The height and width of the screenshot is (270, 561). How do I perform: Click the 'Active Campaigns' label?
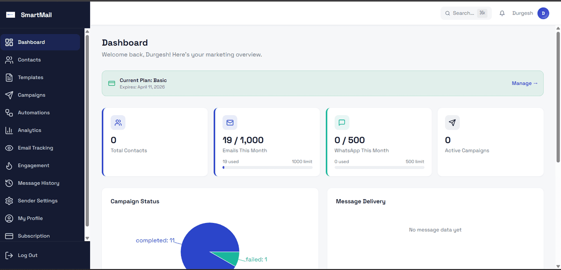pos(467,151)
